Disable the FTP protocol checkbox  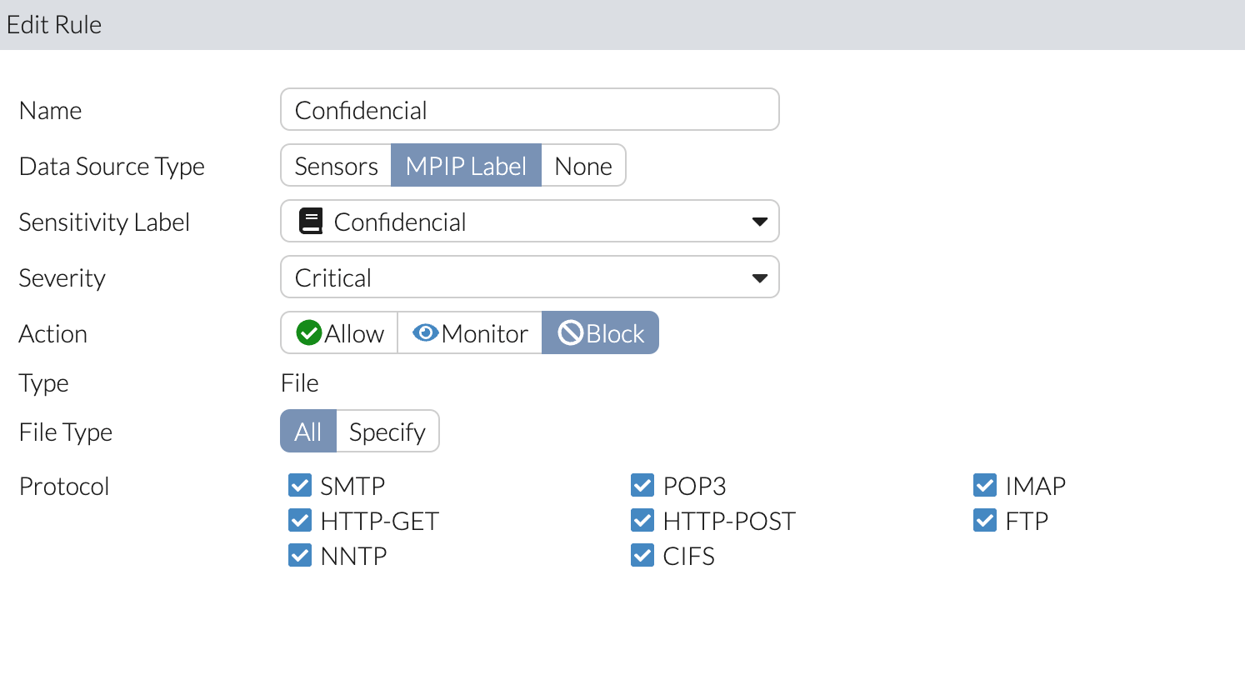point(985,520)
